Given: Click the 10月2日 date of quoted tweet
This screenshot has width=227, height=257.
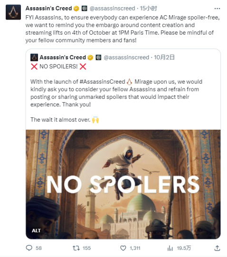Looking at the screenshot, I should click(164, 57).
